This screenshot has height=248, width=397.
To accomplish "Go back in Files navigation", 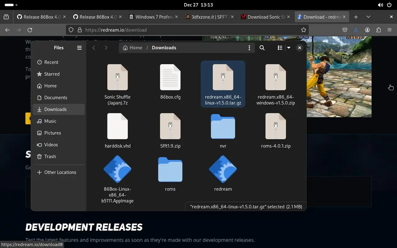I will 94,48.
